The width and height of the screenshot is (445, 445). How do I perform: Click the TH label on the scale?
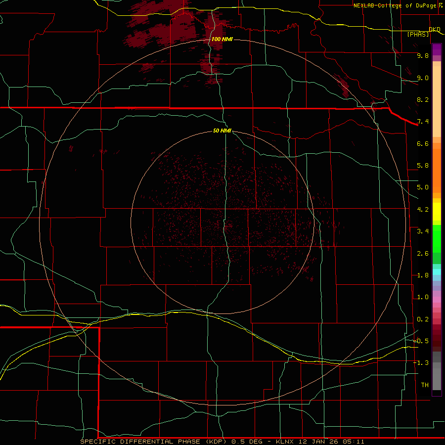coord(425,385)
